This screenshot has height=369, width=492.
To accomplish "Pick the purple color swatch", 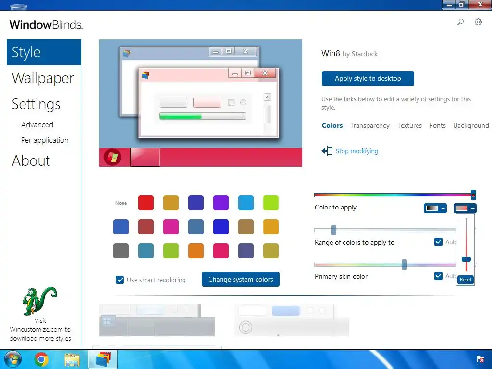I will (221, 203).
